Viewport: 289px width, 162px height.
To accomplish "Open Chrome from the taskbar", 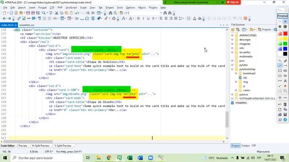I will pos(109,158).
